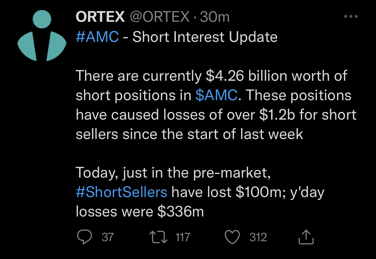Click the @ORTEX handle
The height and width of the screenshot is (259, 376).
click(x=160, y=17)
